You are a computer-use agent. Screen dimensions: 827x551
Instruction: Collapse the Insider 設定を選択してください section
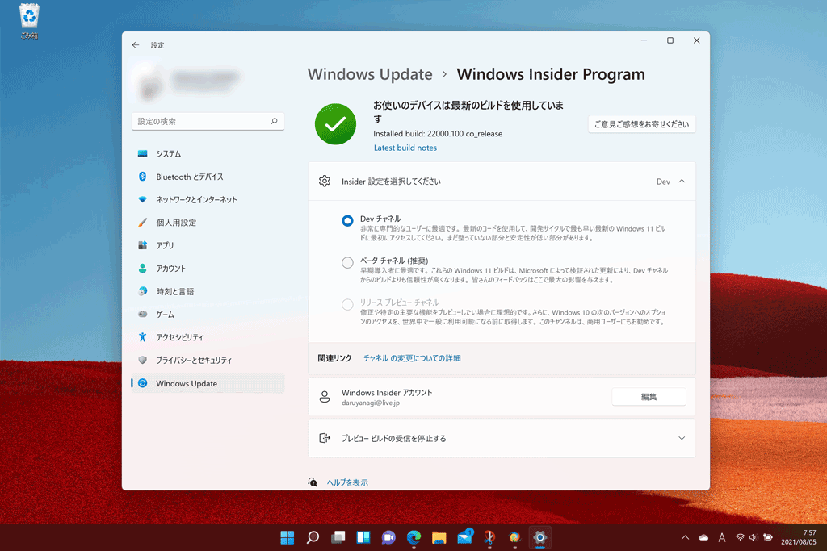tap(683, 182)
